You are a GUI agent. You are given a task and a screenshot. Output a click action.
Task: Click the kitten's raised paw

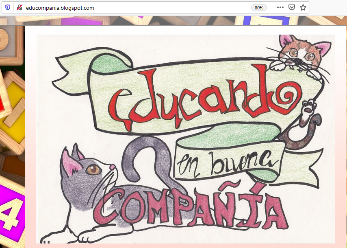coord(308,107)
